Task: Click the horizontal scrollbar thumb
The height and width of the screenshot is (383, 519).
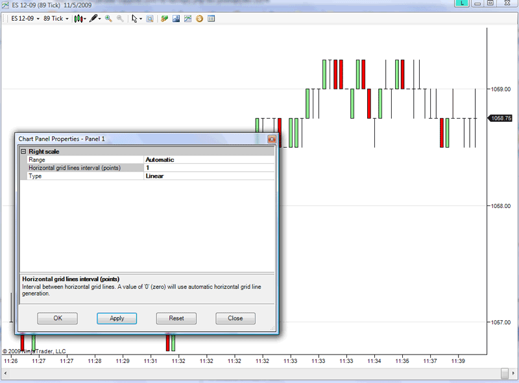Action: tap(505, 373)
